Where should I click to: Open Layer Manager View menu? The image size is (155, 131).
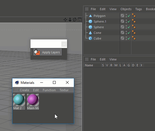(113, 59)
